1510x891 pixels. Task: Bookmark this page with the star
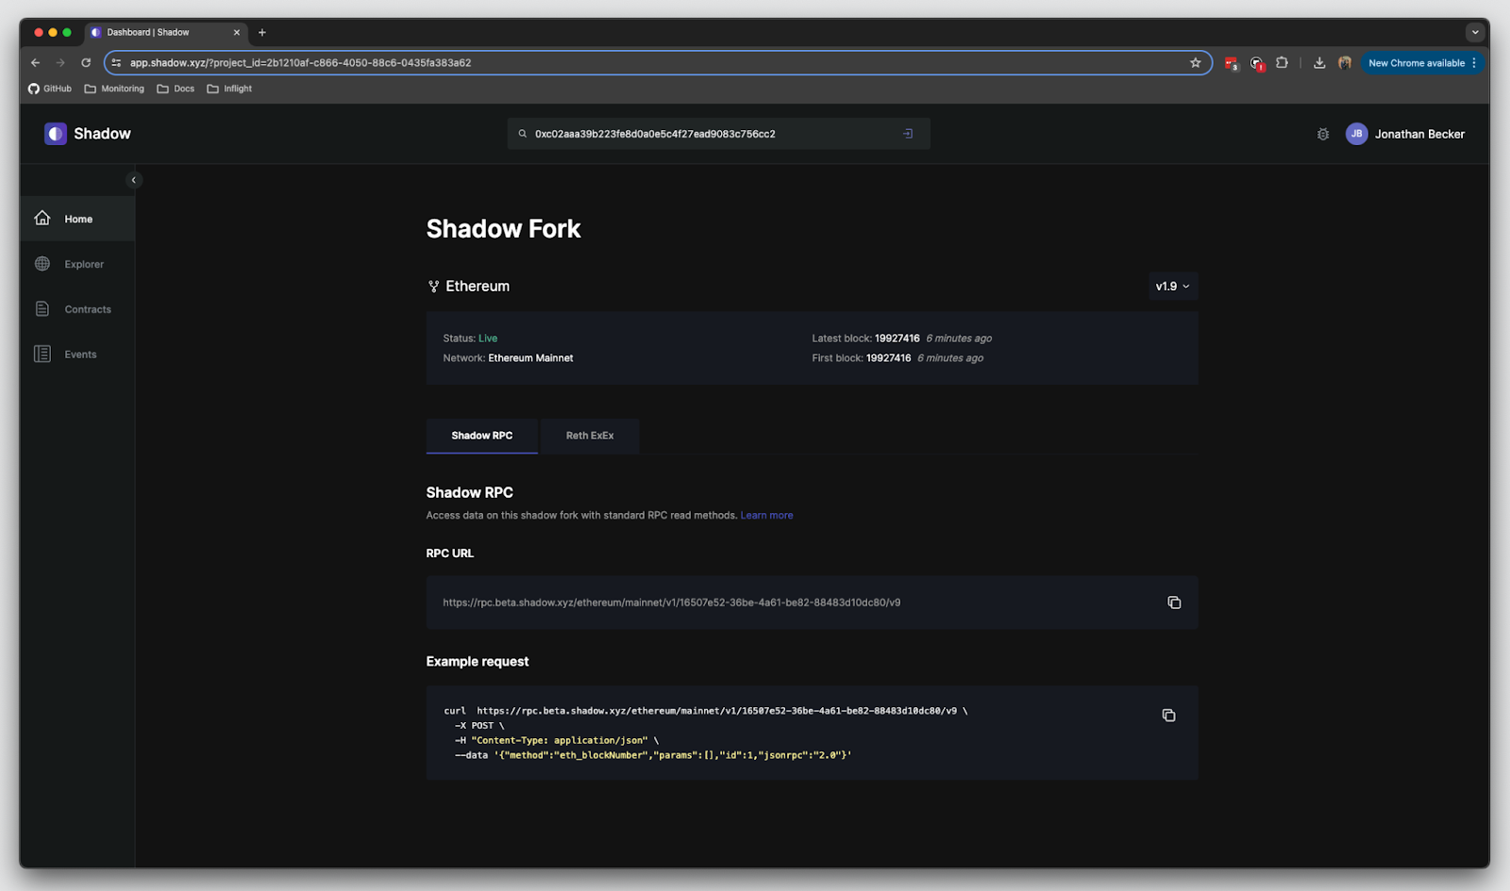1196,63
